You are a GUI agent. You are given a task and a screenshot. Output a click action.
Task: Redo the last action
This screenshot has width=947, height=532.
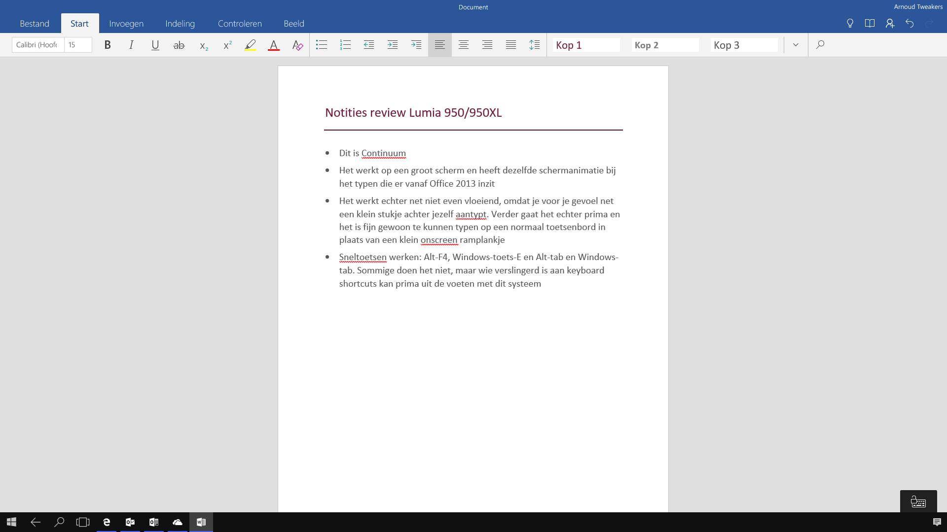click(x=929, y=24)
